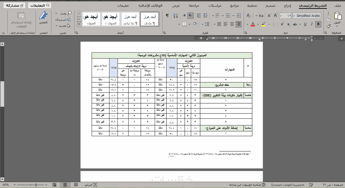Screen dimensions: 345x188
Task: Click the Shrink Font icon
Action: click(x=269, y=15)
